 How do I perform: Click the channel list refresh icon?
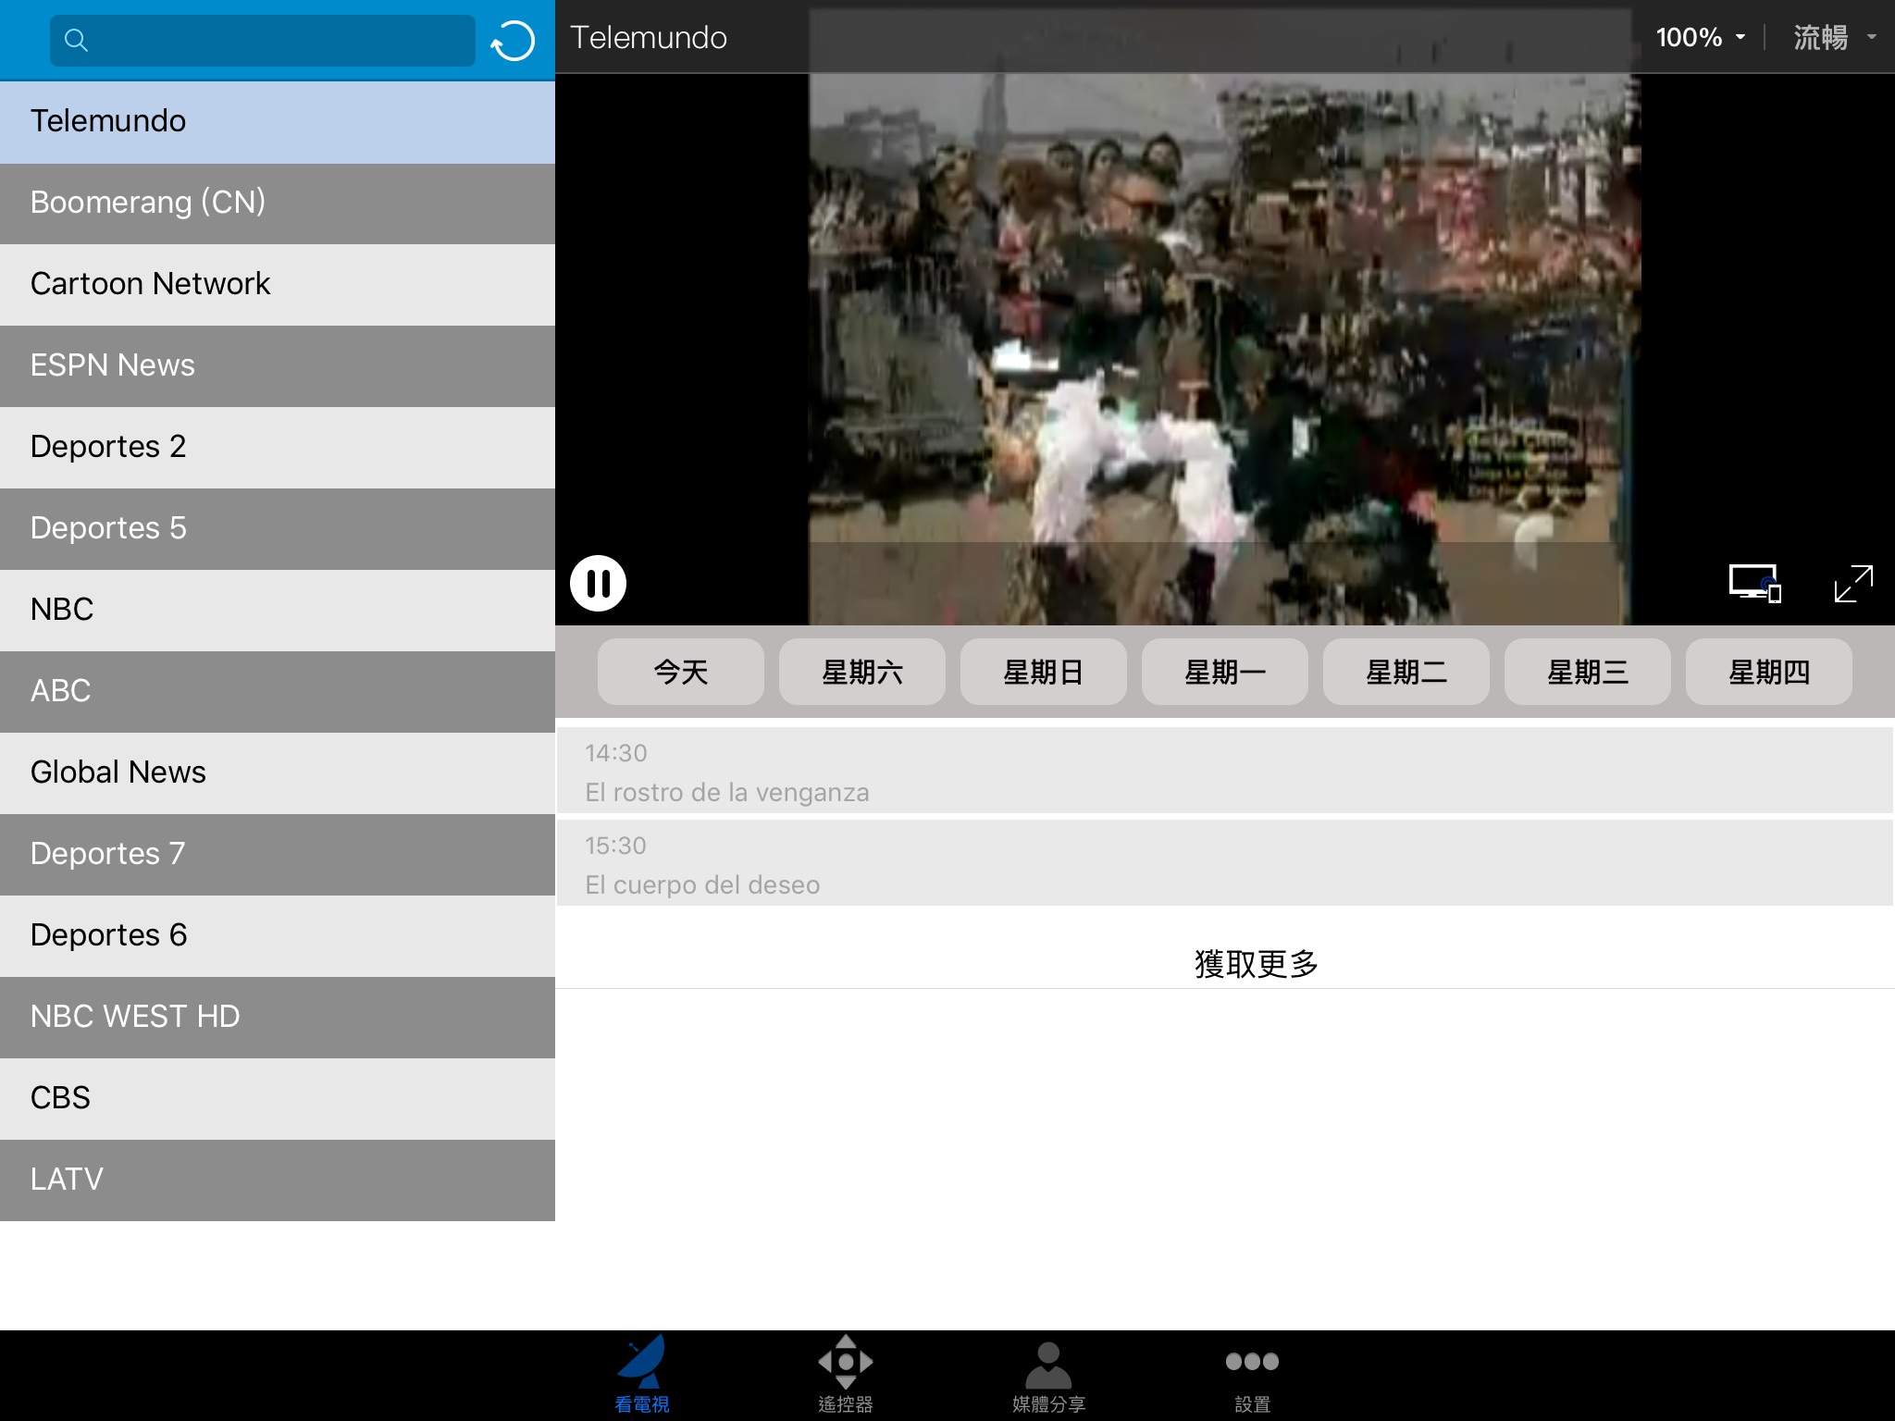(513, 41)
